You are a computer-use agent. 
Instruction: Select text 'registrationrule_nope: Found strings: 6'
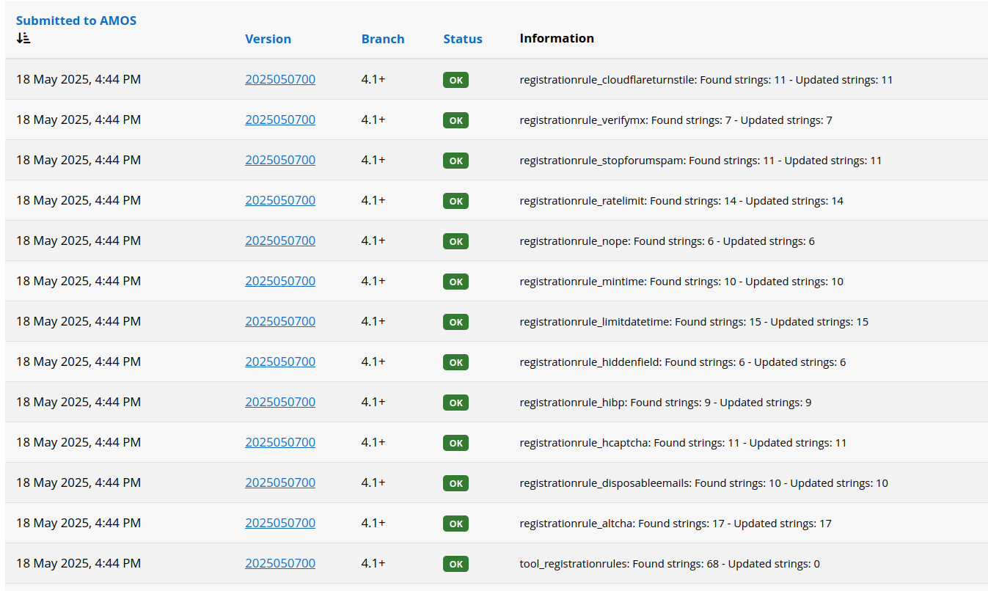tap(616, 241)
